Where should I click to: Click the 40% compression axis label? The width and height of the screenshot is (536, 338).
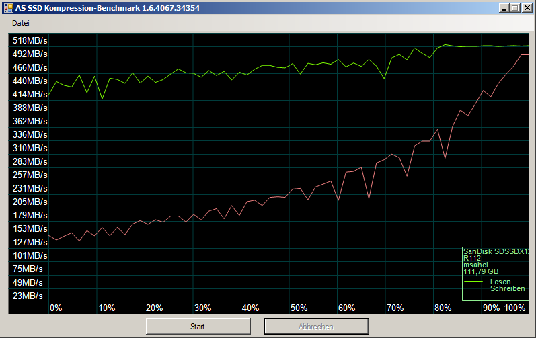[x=251, y=308]
